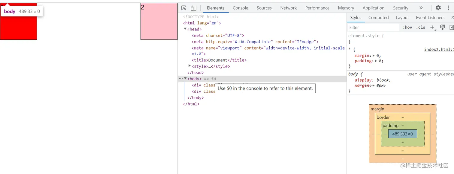
Task: Click the display: block declaration
Action: (373, 80)
